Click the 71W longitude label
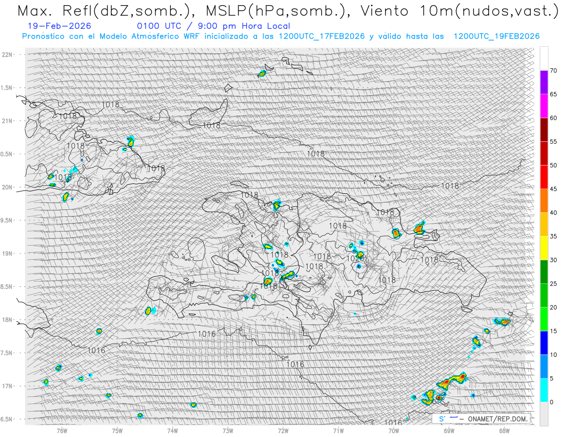This screenshot has width=566, height=437. [338, 430]
